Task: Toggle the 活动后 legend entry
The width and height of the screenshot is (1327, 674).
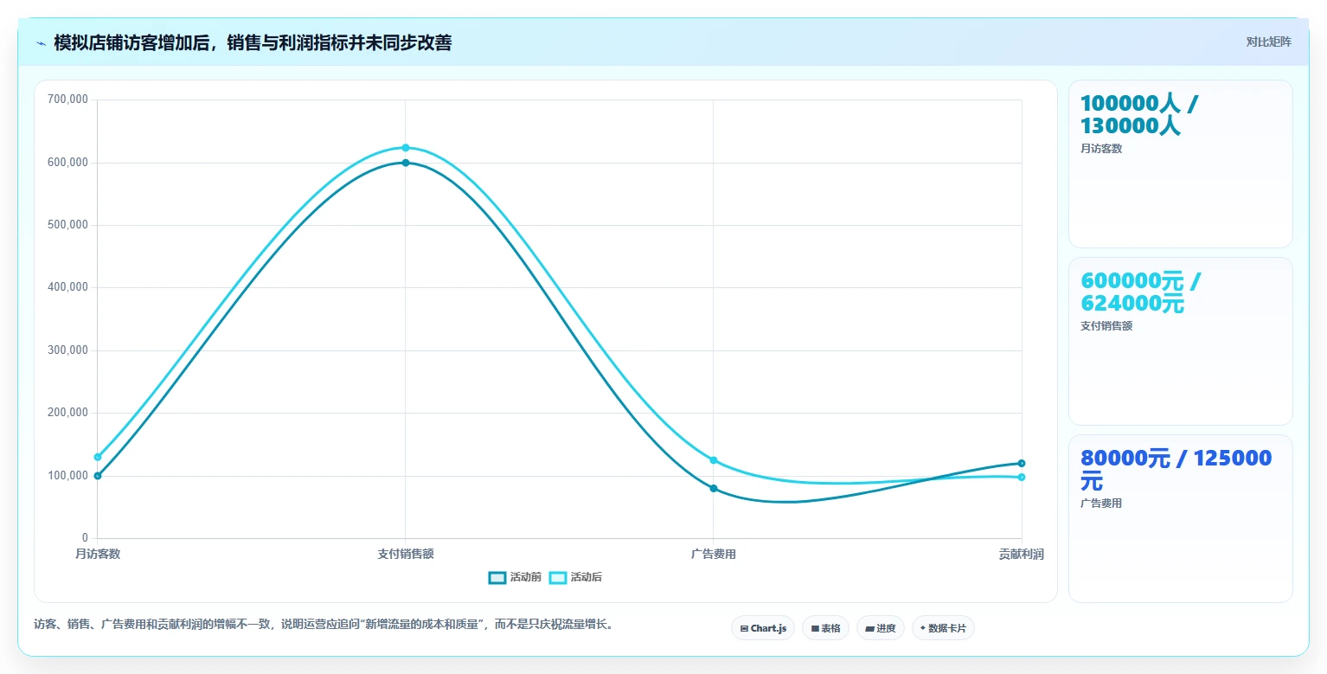Action: coord(575,577)
